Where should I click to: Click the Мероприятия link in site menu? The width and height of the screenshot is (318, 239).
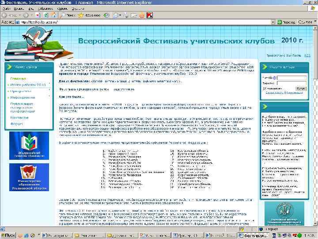(23, 97)
